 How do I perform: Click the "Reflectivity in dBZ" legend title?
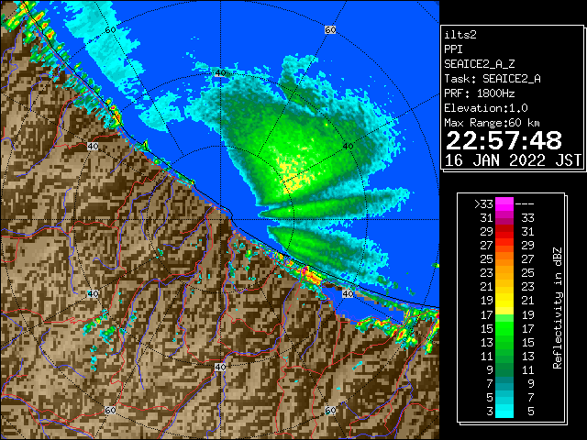pyautogui.click(x=558, y=308)
